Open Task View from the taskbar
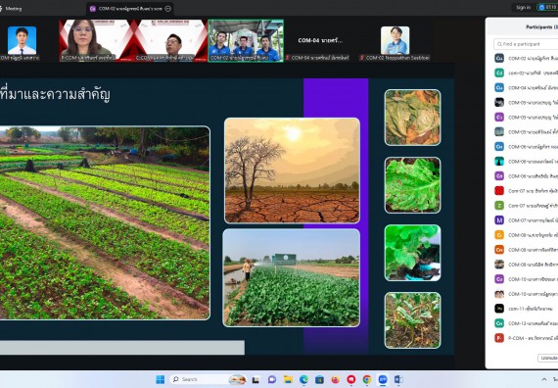 256,380
